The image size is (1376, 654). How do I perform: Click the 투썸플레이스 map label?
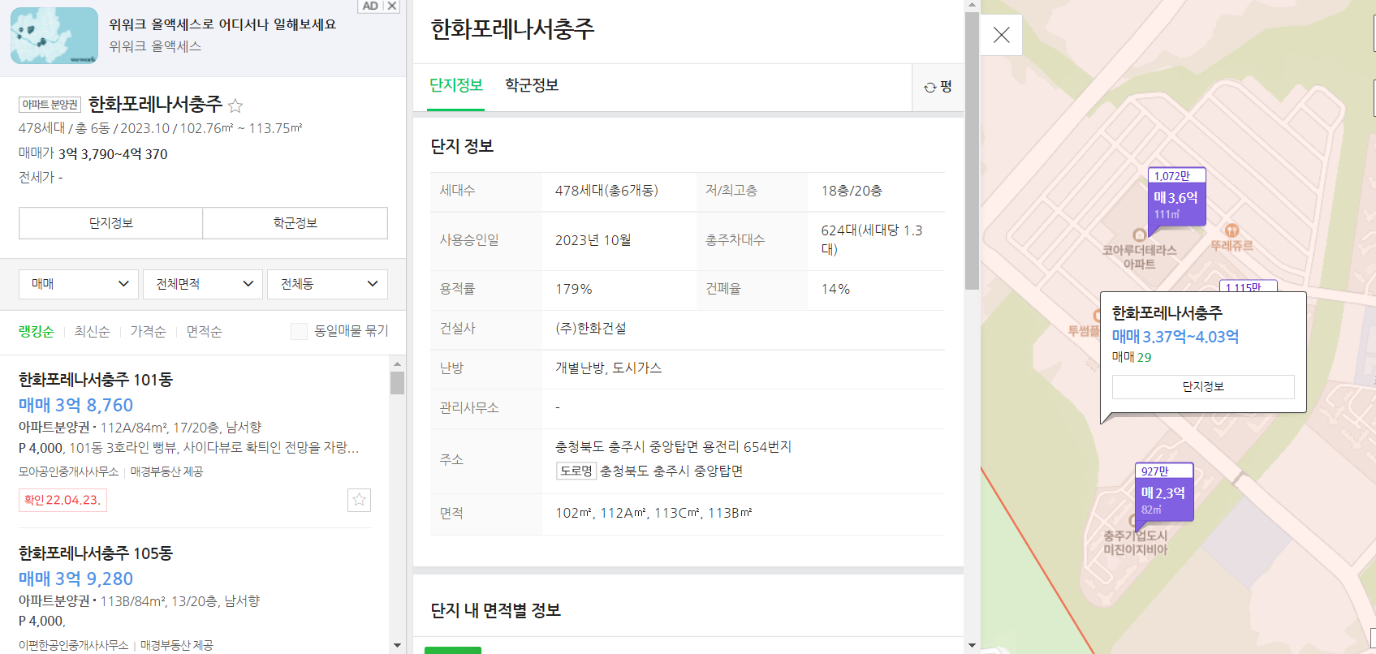click(x=1083, y=330)
